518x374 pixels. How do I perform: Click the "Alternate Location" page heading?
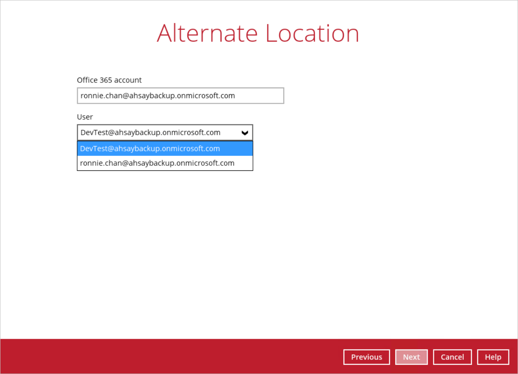(258, 33)
